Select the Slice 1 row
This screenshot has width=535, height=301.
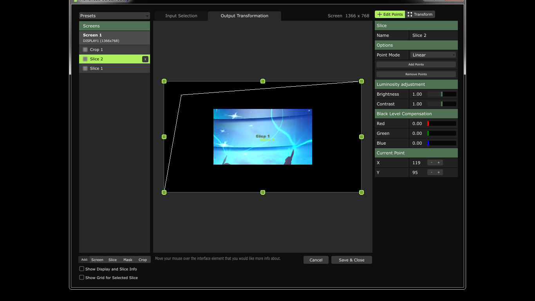(114, 69)
